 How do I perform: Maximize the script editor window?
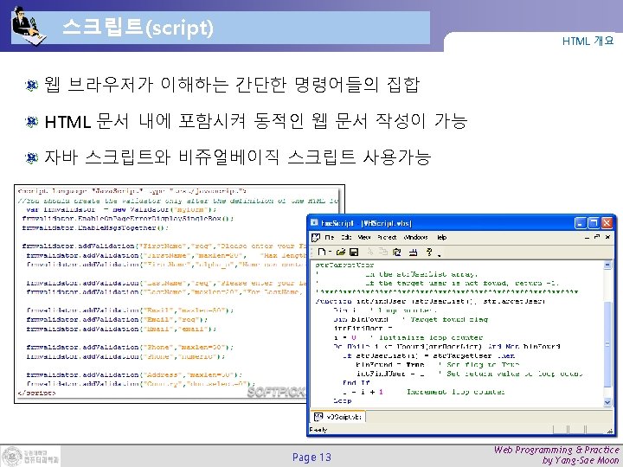[x=594, y=223]
